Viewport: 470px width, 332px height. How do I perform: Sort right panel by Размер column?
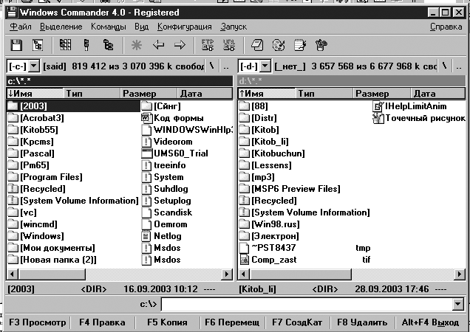pos(381,94)
